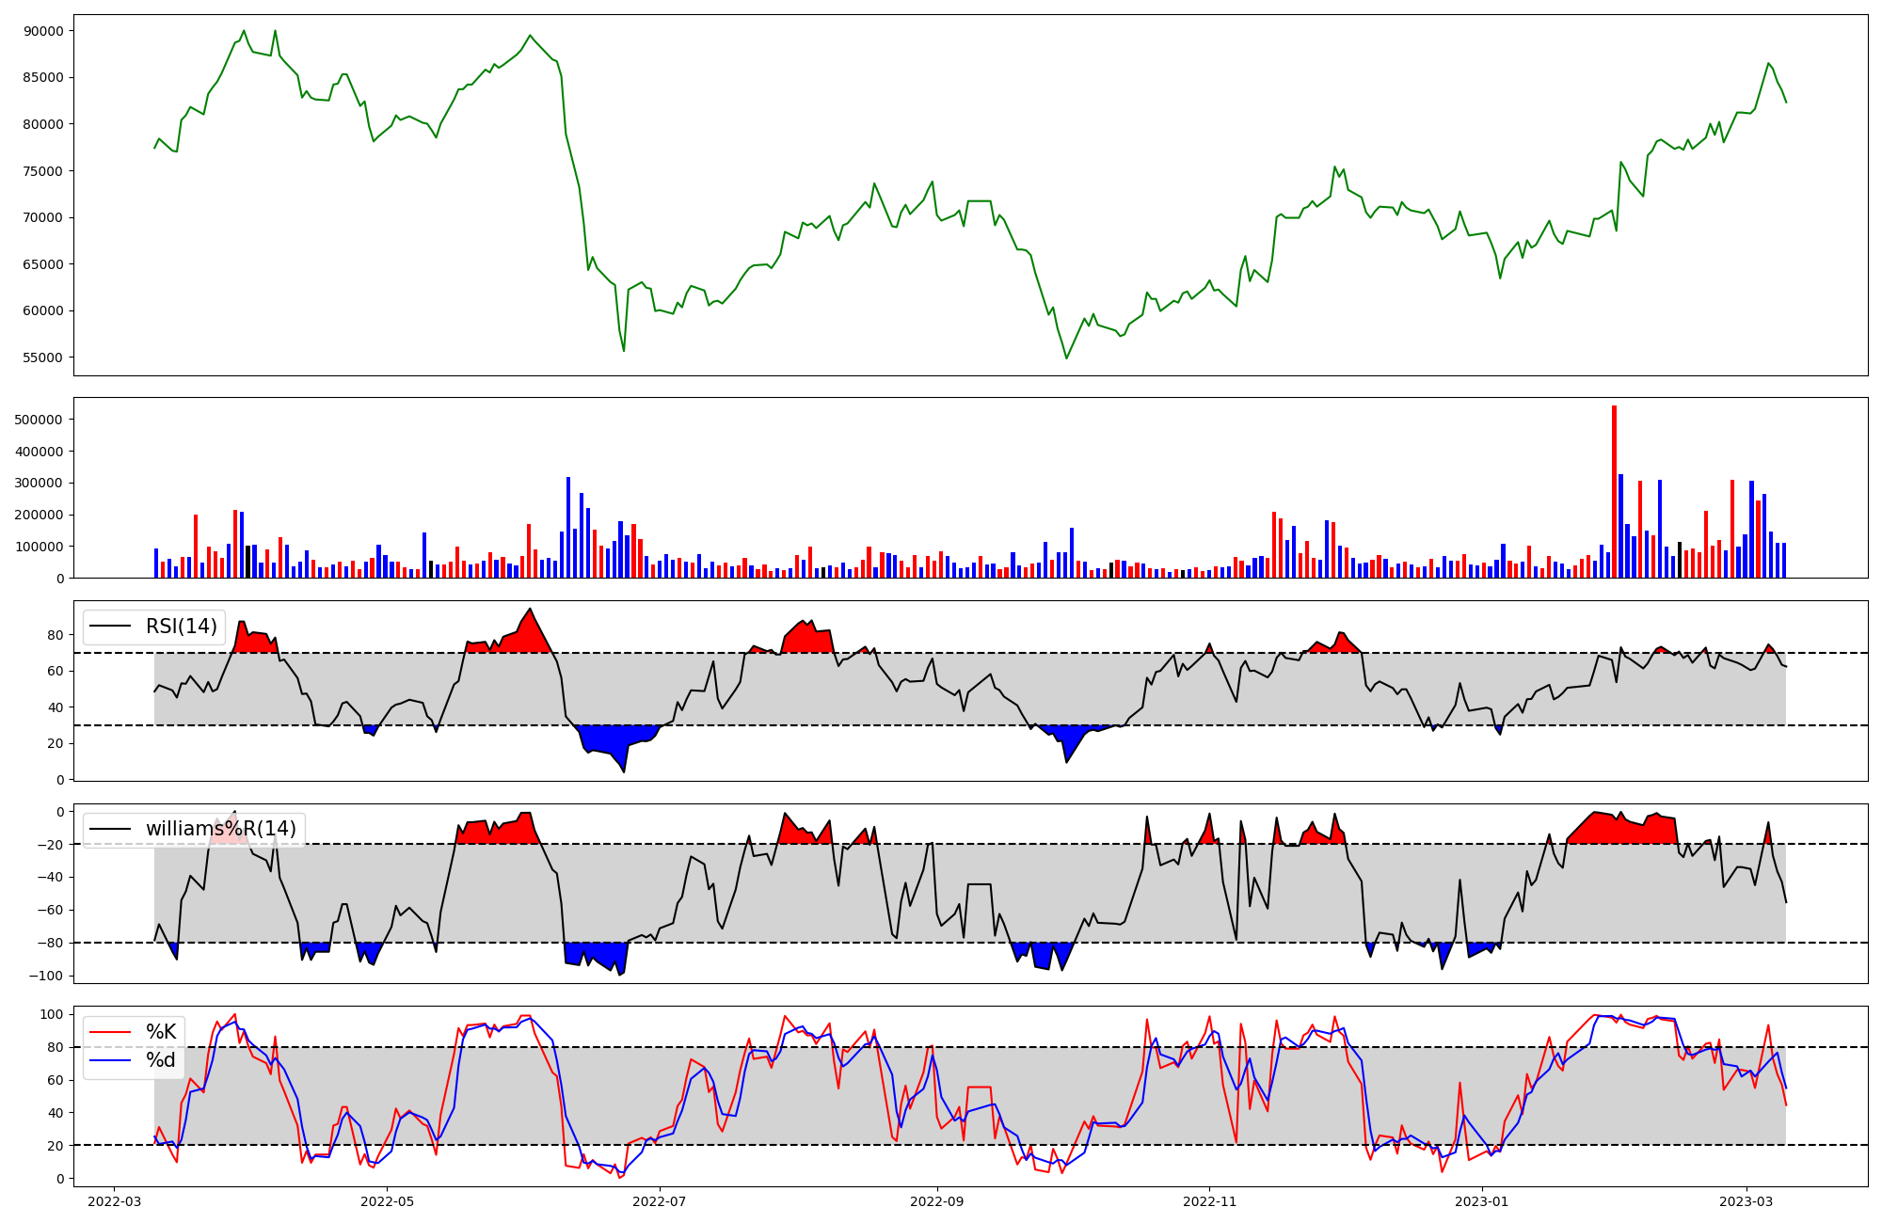Click the tallest red volume bar

click(x=1614, y=491)
